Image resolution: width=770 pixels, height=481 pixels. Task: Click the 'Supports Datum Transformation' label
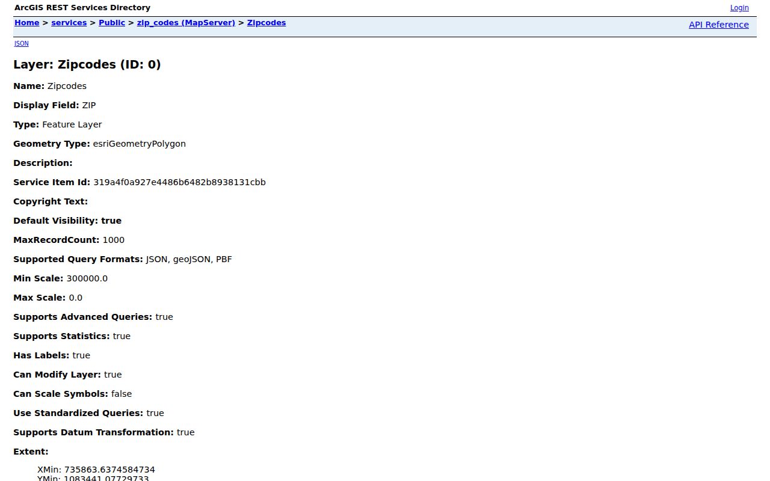[x=93, y=432]
